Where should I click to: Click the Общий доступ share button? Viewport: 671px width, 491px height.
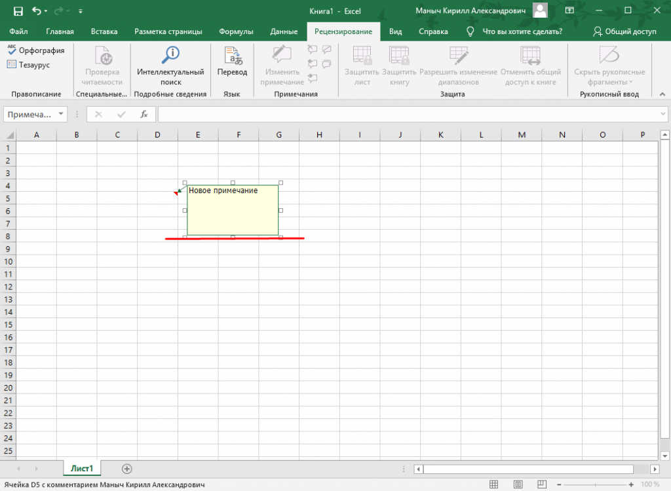point(624,31)
